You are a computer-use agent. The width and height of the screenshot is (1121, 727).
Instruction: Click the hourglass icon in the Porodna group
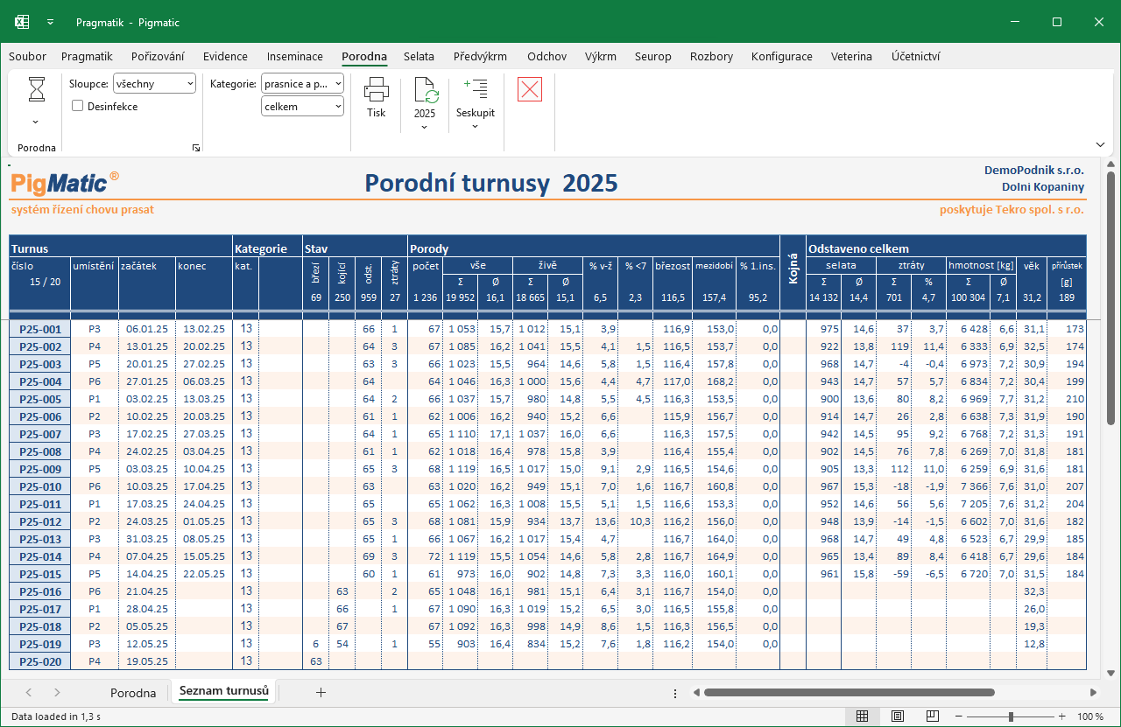pos(37,89)
